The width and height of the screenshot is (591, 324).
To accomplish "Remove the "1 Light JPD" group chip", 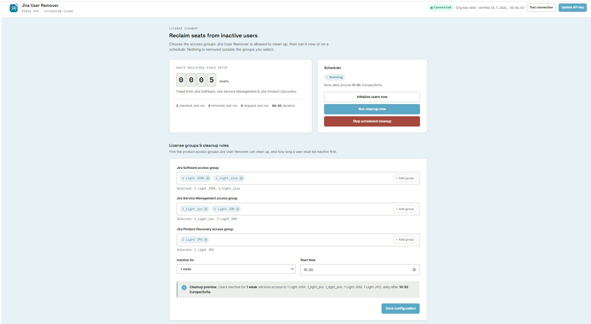I will click(x=206, y=240).
